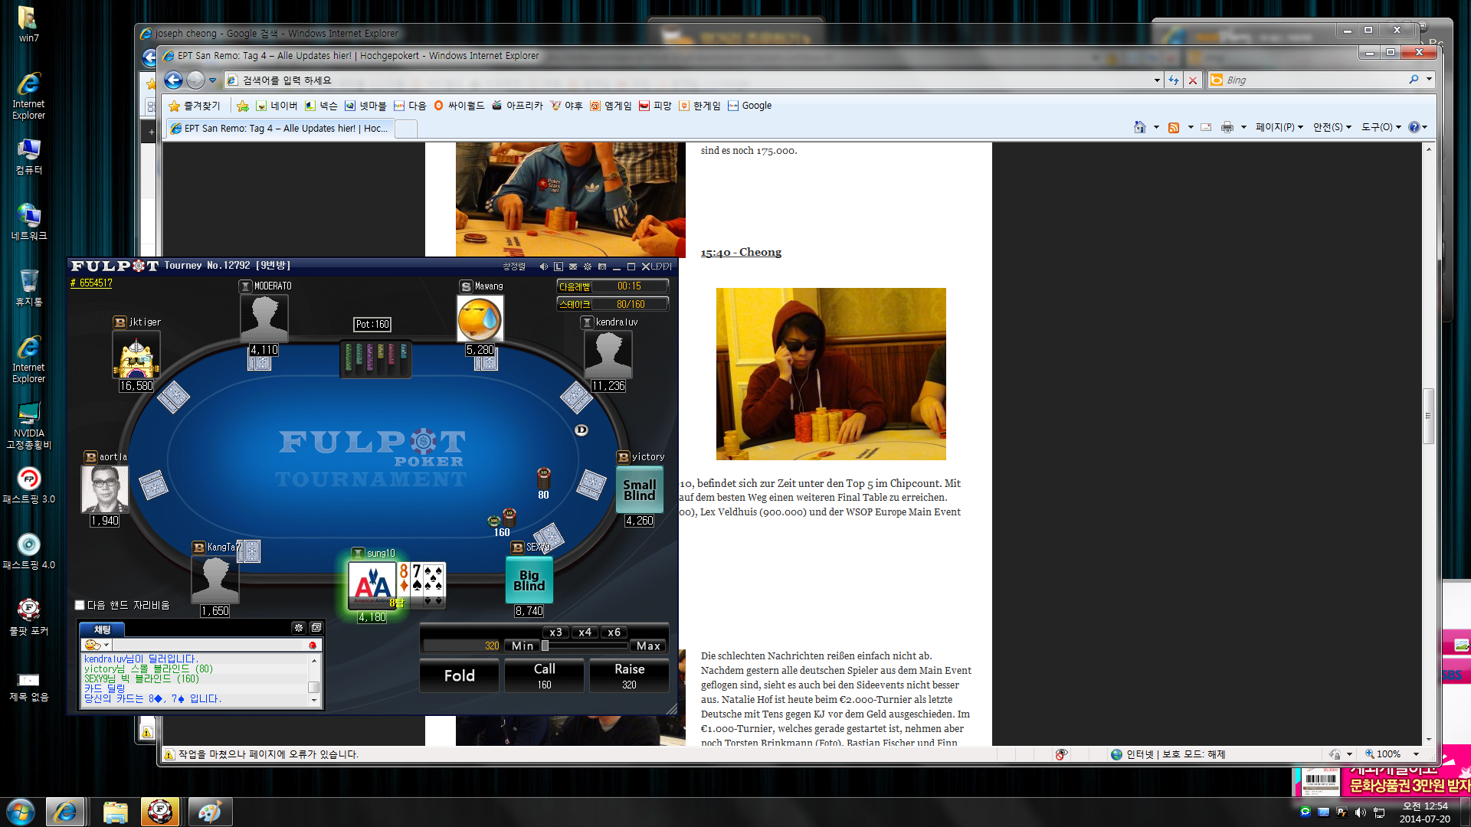
Task: Open the 즐겨찾기 favorites button
Action: pos(195,106)
